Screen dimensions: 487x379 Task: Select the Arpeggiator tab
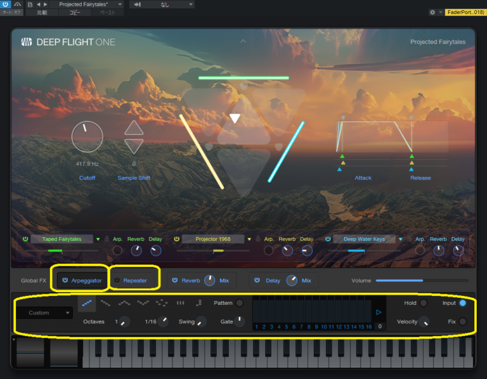[x=81, y=280]
